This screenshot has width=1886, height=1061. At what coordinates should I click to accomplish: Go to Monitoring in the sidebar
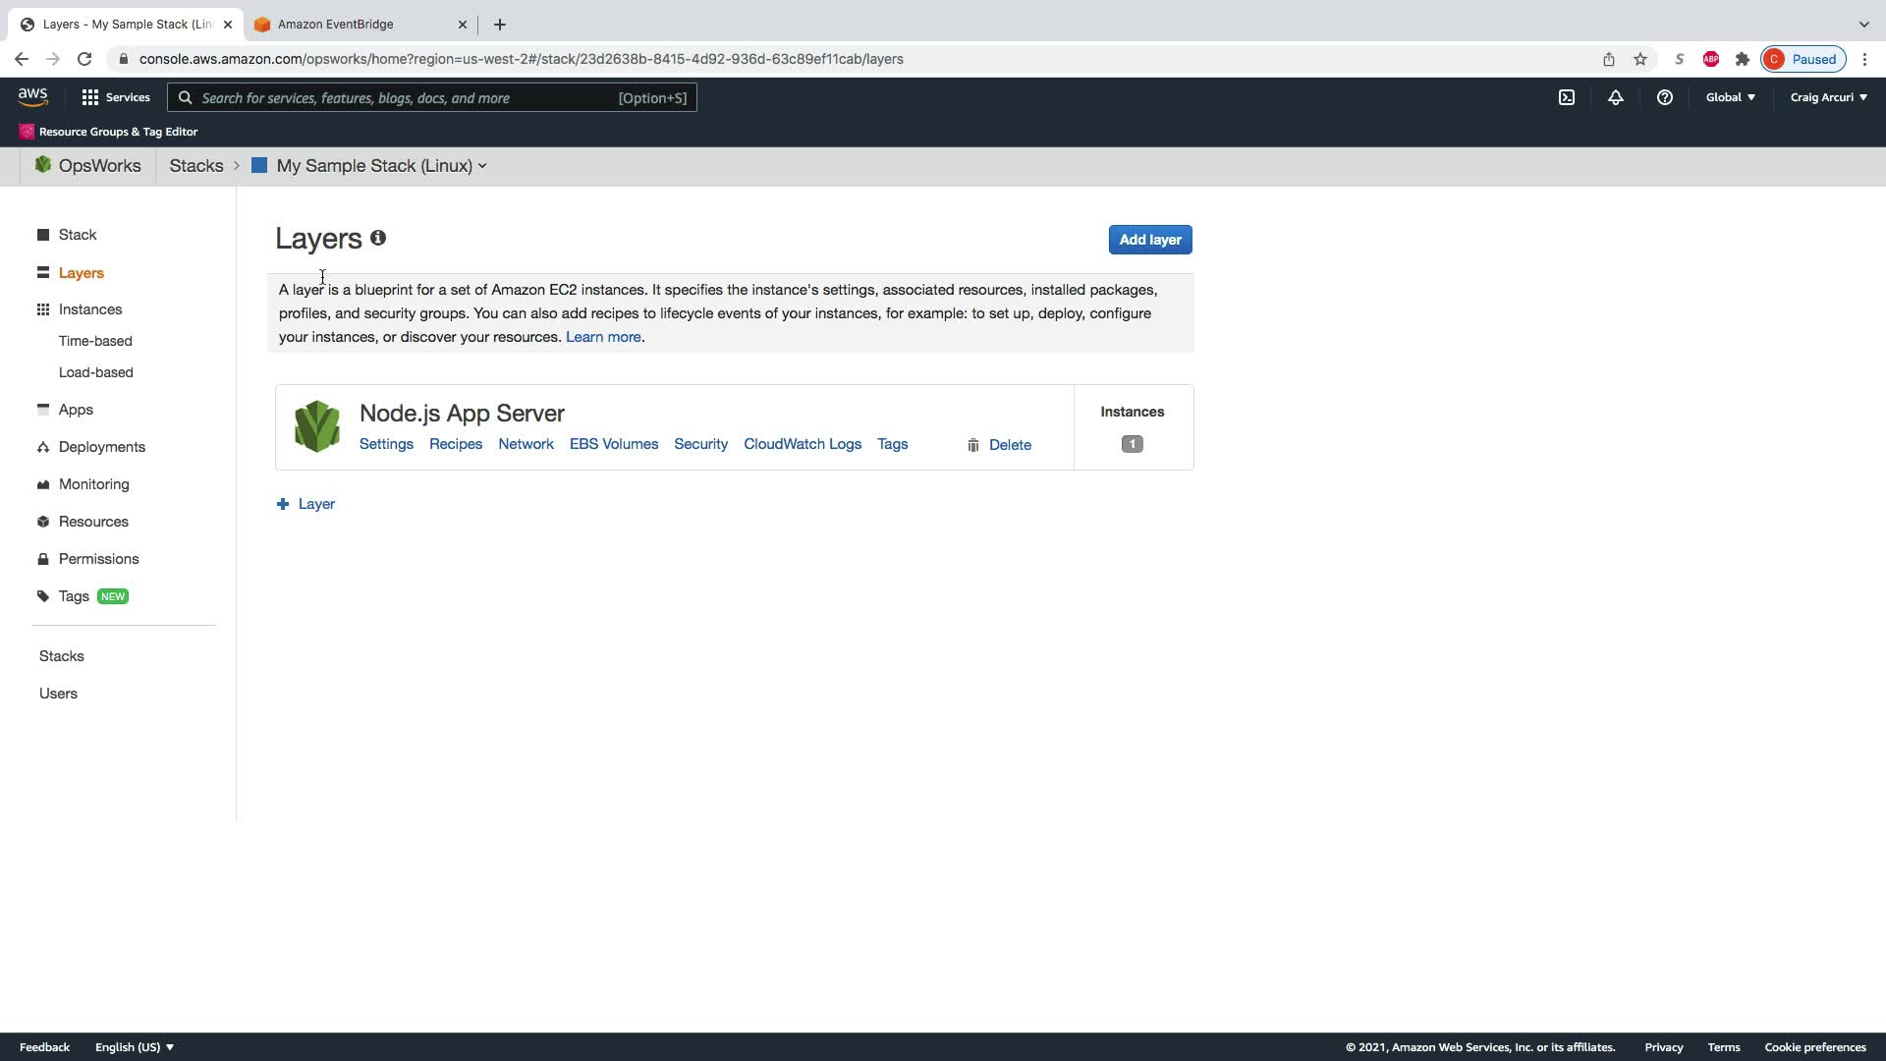[93, 484]
